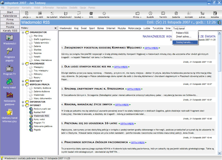Click the Poczta sidebar button
The height and width of the screenshot is (160, 222).
10,27
